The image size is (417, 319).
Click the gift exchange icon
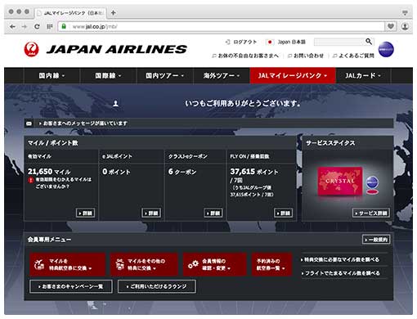click(119, 264)
